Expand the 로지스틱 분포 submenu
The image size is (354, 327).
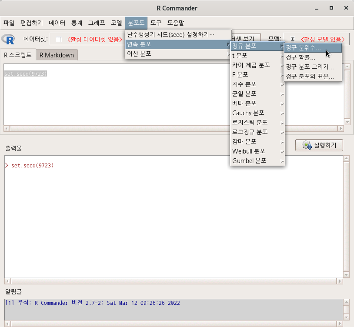(x=257, y=123)
